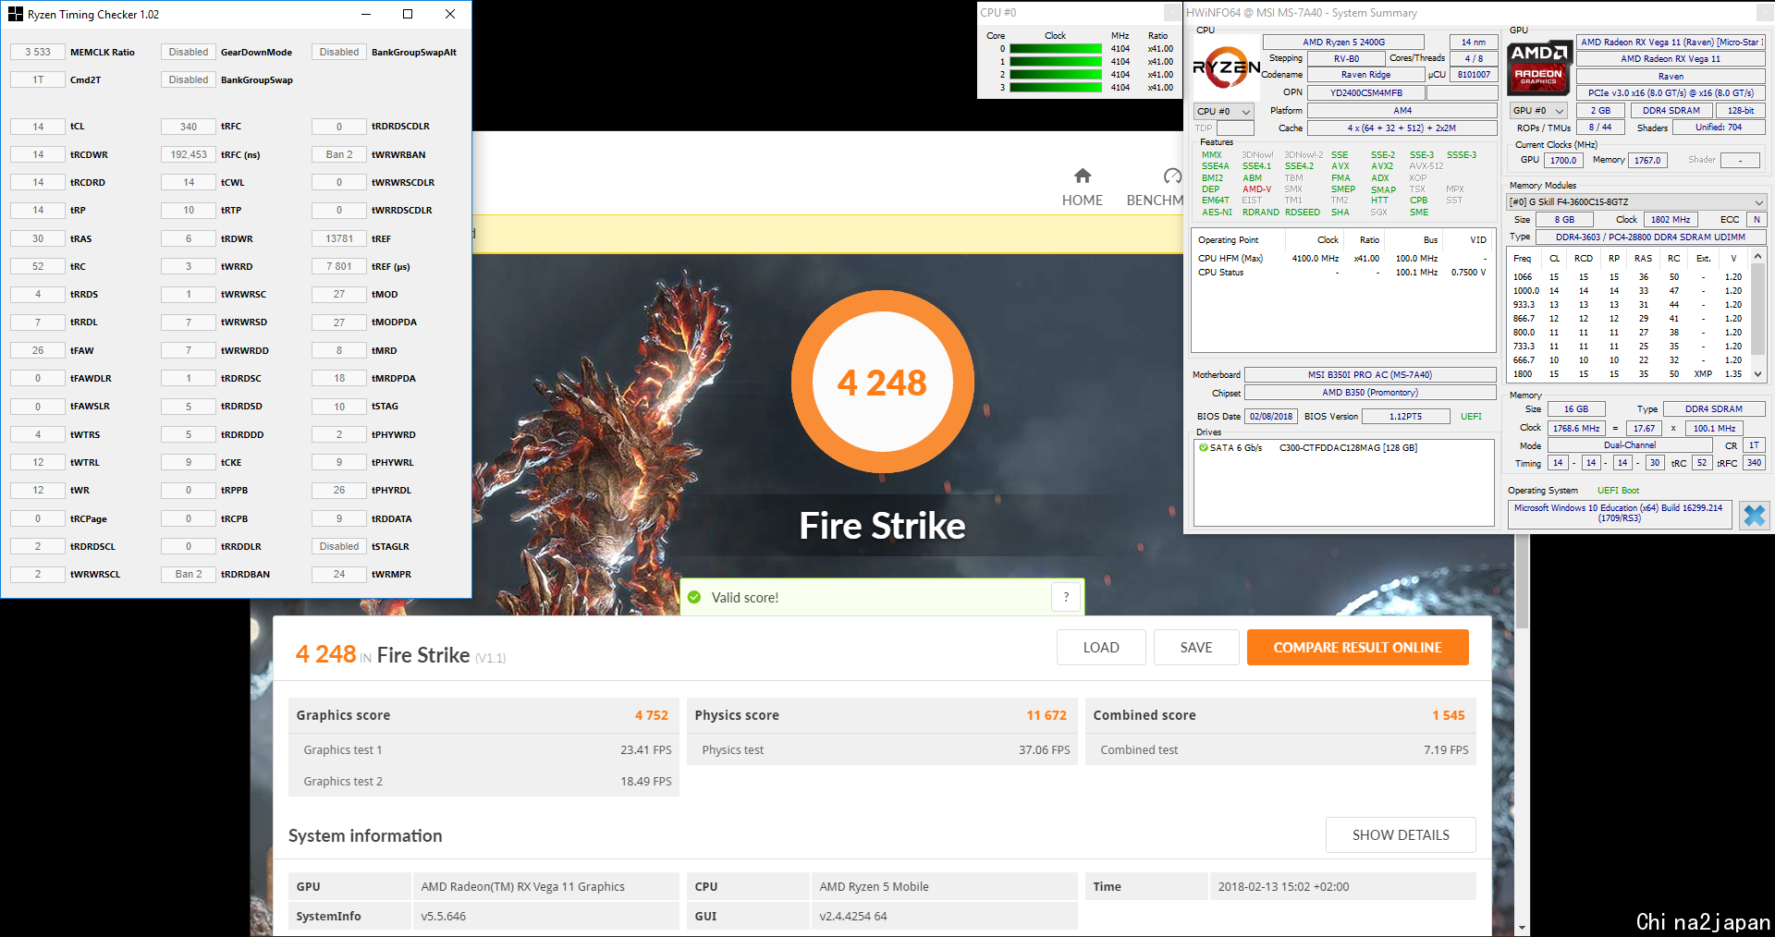1775x937 pixels.
Task: Click the blue X icon in HWiNFO summary
Action: 1754,515
